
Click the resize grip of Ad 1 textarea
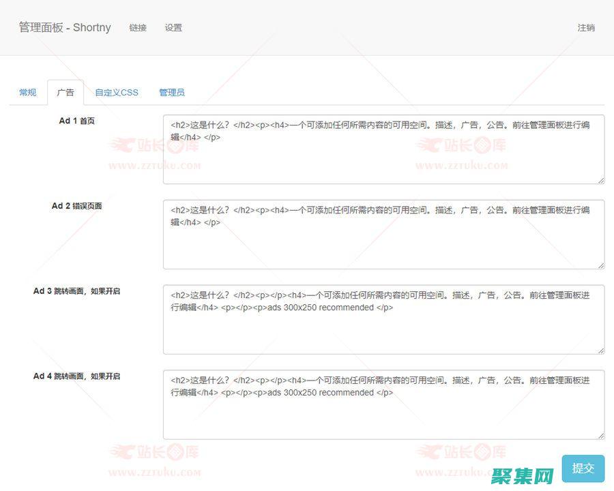coord(602,179)
